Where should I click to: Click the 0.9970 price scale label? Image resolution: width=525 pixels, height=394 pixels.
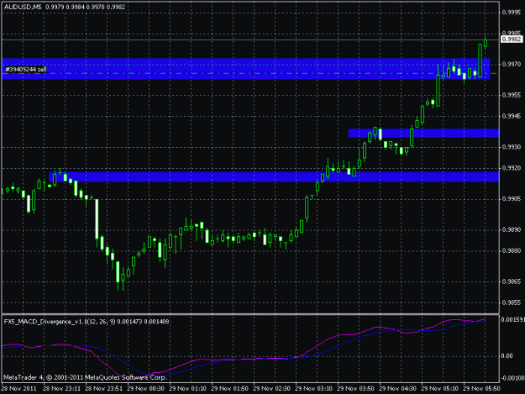pos(512,64)
